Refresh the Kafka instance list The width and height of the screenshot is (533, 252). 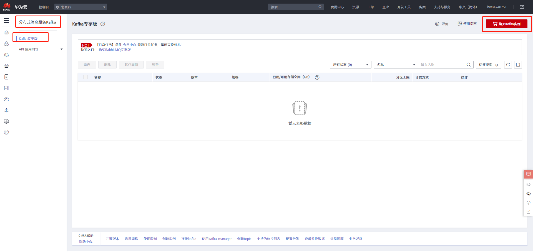[x=508, y=65]
